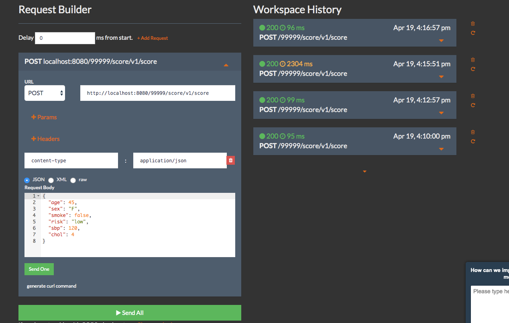509x323 pixels.
Task: Click the Workspace History heading
Action: pos(297,10)
